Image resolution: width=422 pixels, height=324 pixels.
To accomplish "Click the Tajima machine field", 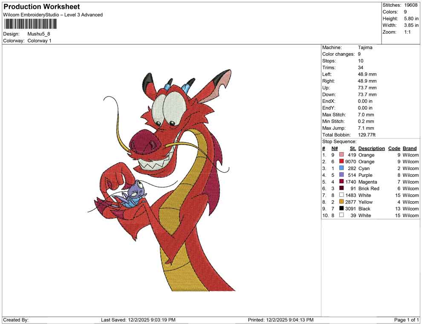I will pos(365,47).
